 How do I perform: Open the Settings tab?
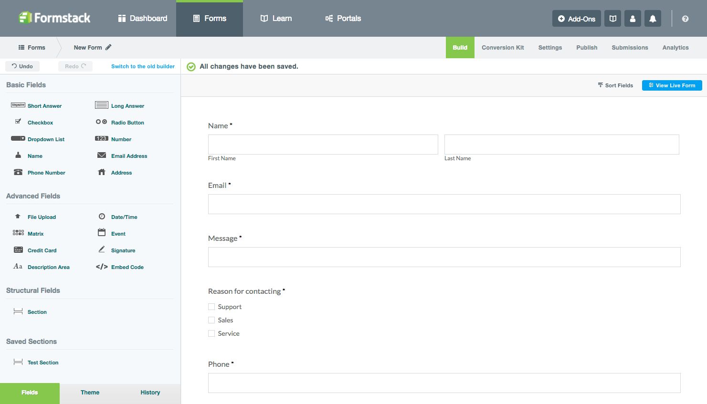tap(550, 48)
